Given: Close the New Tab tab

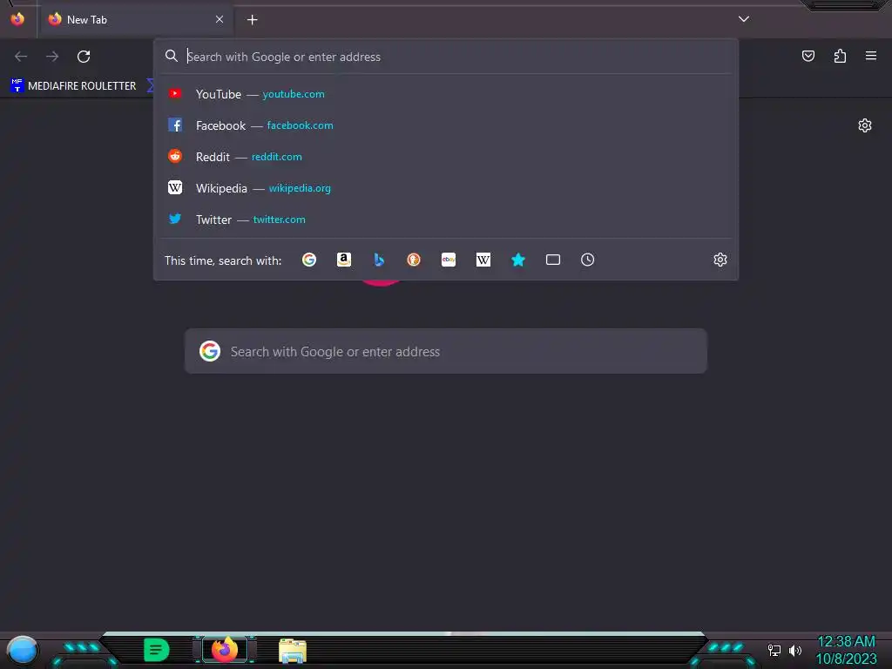Looking at the screenshot, I should coord(220,19).
